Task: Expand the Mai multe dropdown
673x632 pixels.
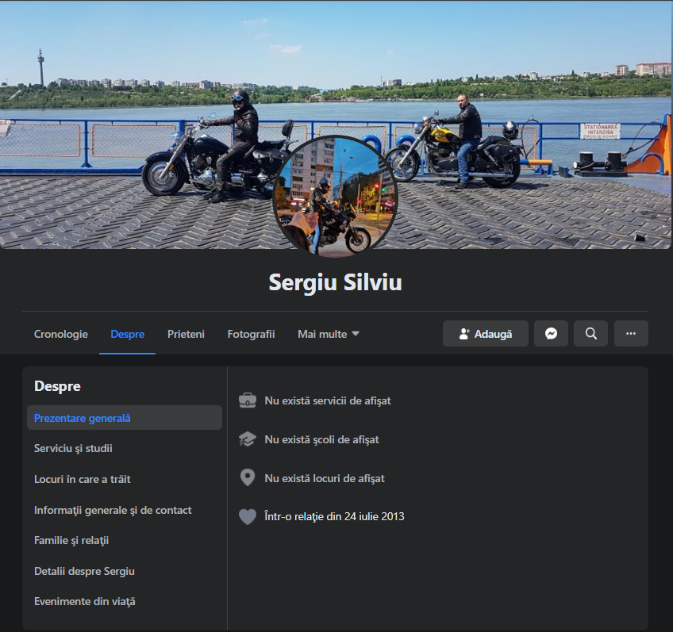Action: coord(329,334)
